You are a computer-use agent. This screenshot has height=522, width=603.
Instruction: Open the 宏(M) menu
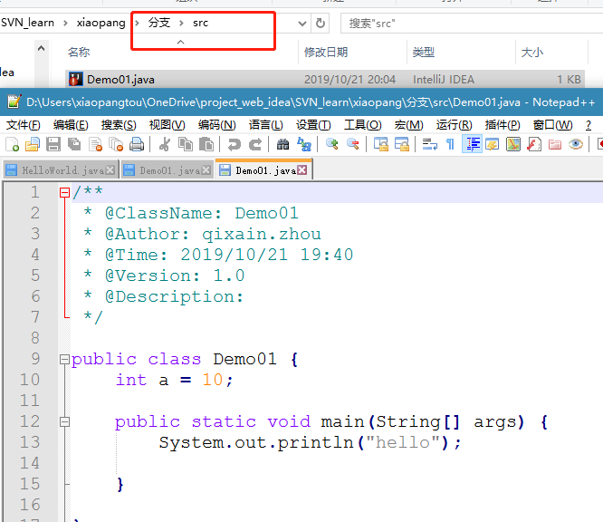(x=409, y=125)
